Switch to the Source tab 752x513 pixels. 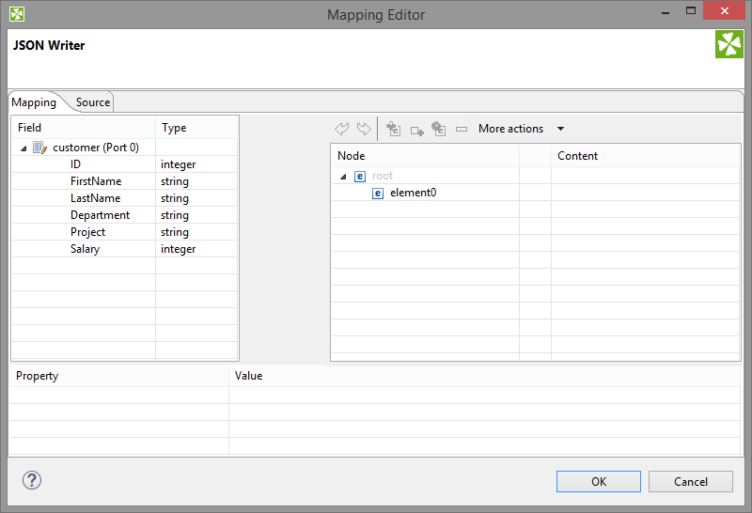(x=92, y=102)
